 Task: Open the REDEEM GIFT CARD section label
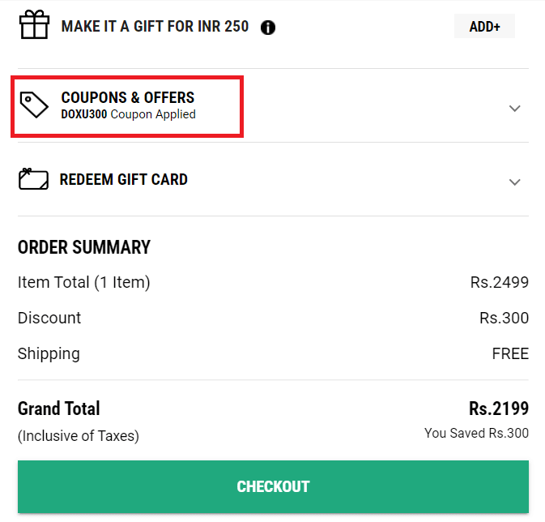point(124,179)
